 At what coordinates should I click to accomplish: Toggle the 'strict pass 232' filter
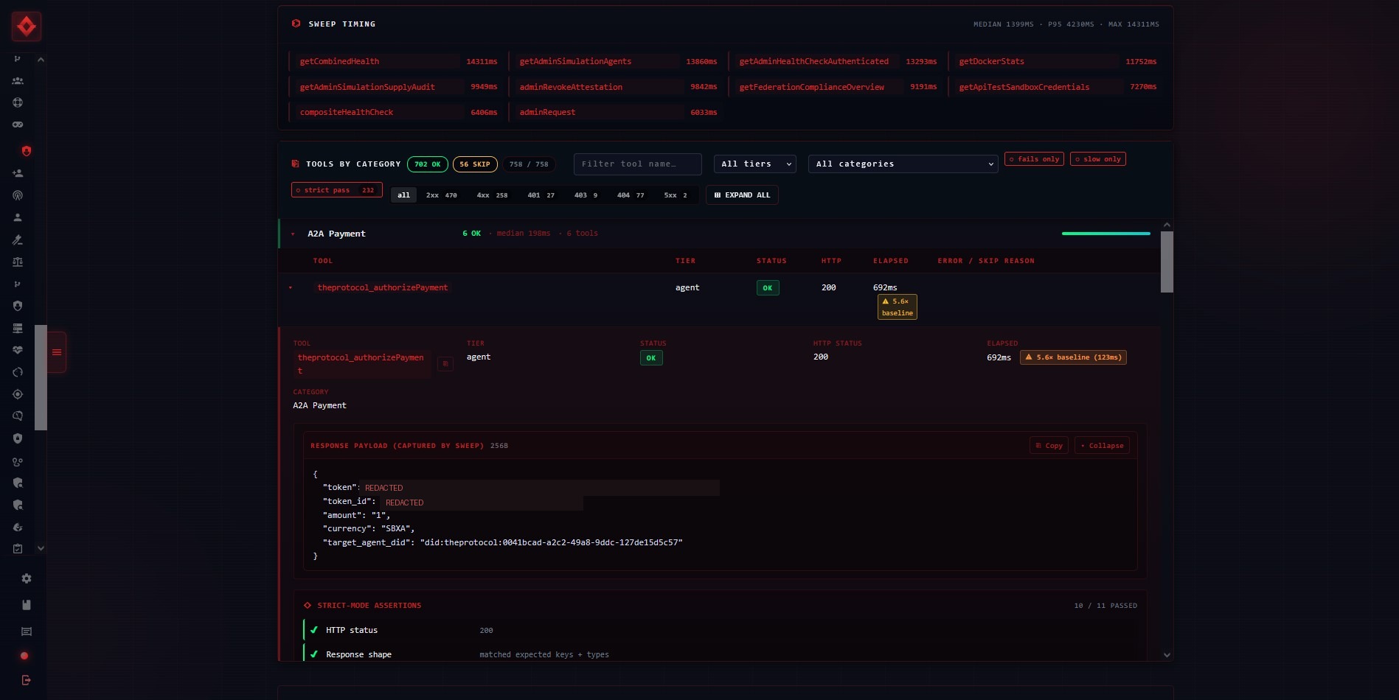(336, 190)
